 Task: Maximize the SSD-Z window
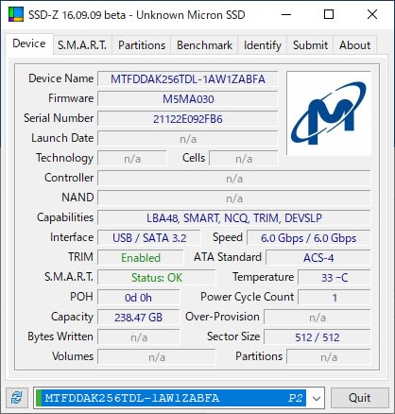329,14
